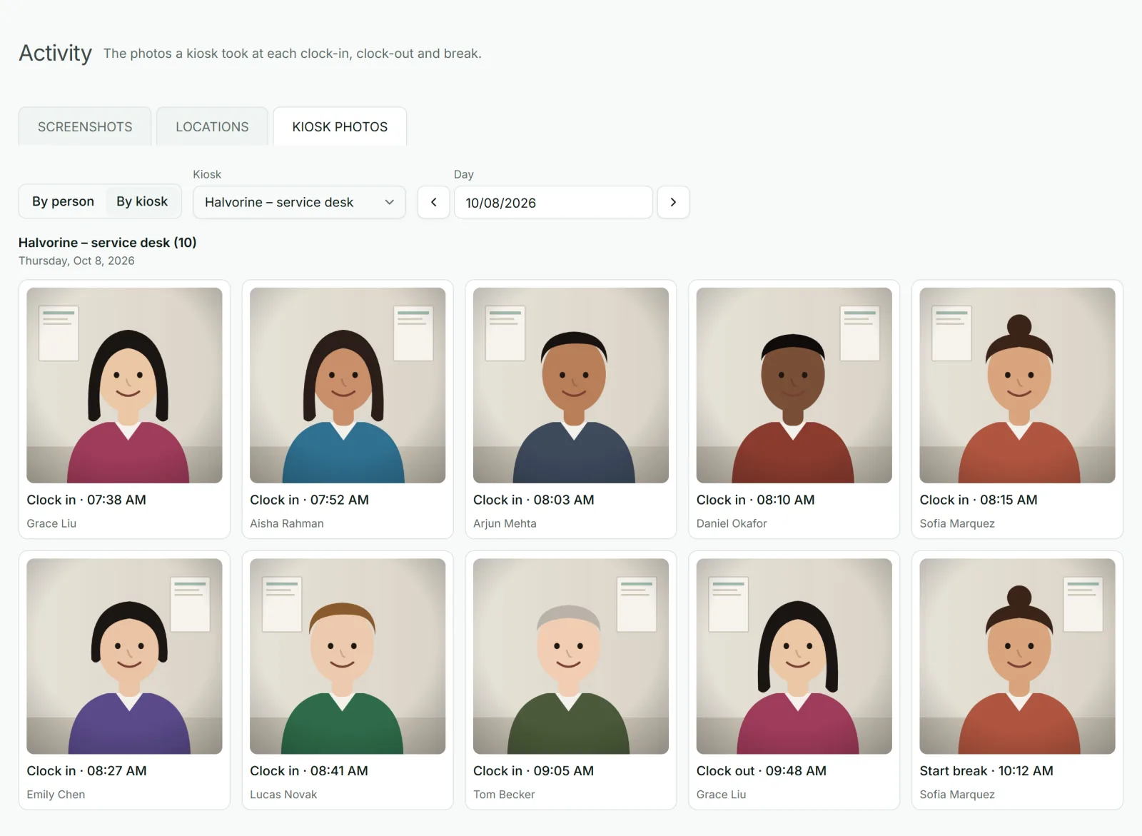The height and width of the screenshot is (836, 1142).
Task: View Sofia Marquez's 08:15 AM clock-in photo
Action: (x=1017, y=386)
